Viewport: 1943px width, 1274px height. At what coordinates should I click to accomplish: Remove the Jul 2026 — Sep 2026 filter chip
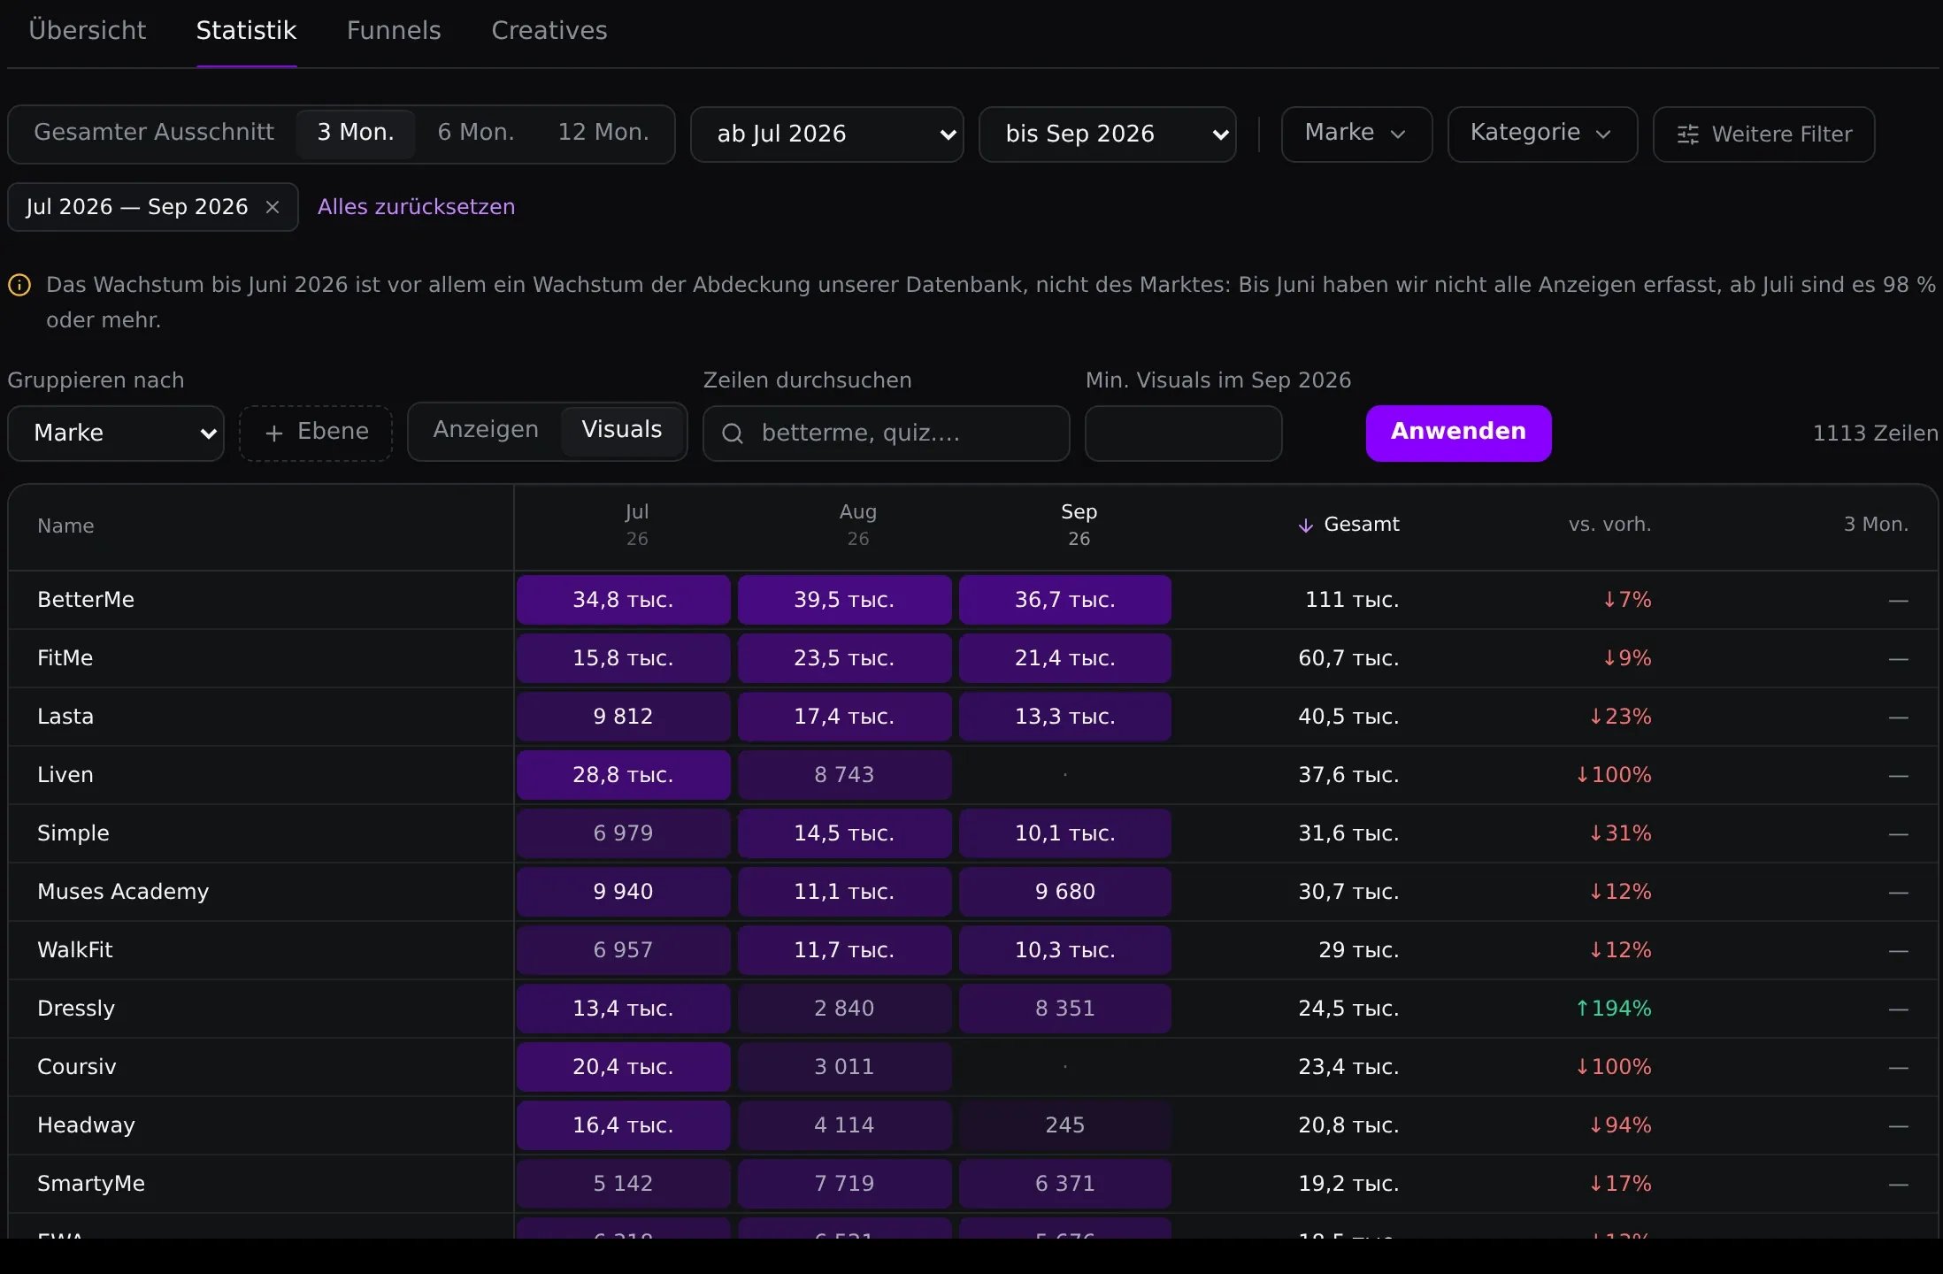(x=273, y=207)
